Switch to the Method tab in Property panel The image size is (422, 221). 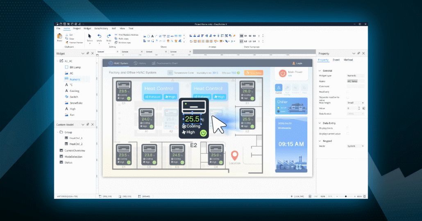(x=348, y=60)
